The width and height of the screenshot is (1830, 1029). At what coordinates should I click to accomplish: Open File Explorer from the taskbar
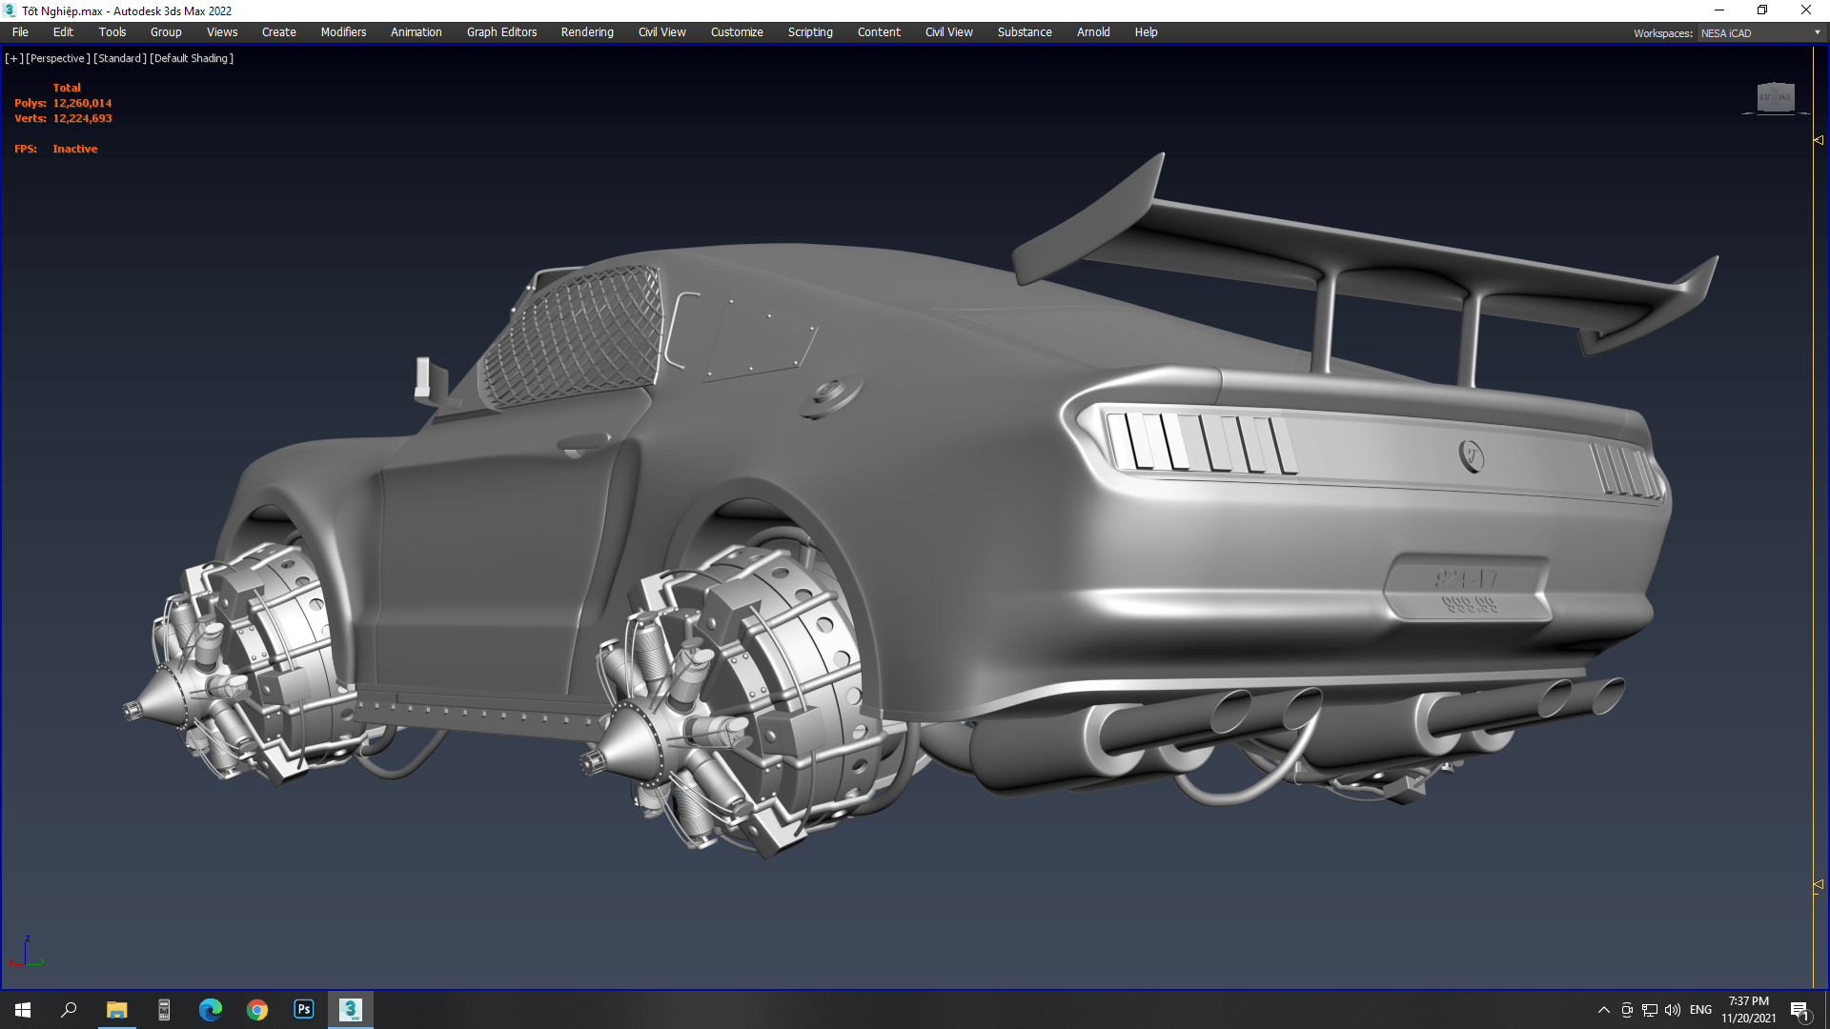[x=116, y=1009]
